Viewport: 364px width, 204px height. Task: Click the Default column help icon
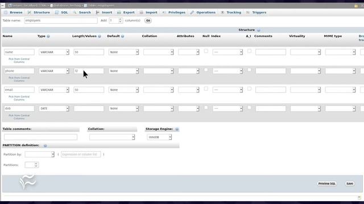[x=123, y=36]
